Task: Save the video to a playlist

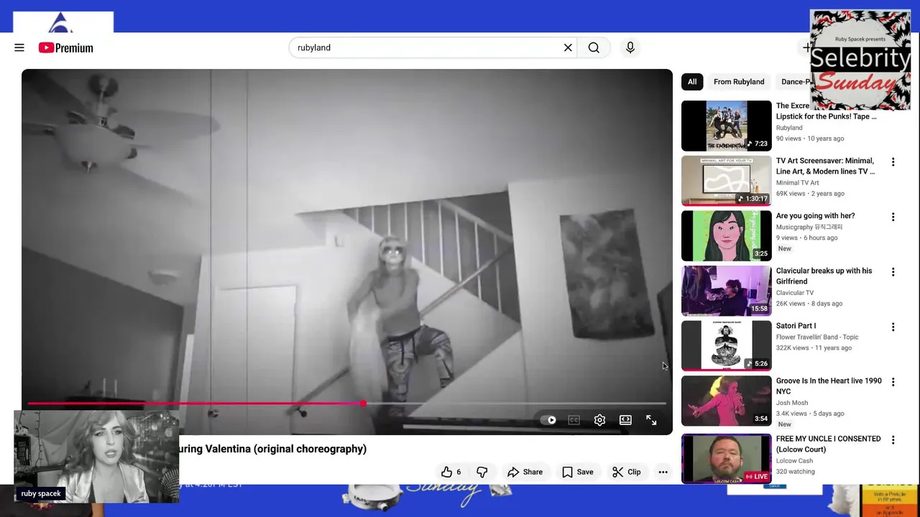Action: point(577,472)
